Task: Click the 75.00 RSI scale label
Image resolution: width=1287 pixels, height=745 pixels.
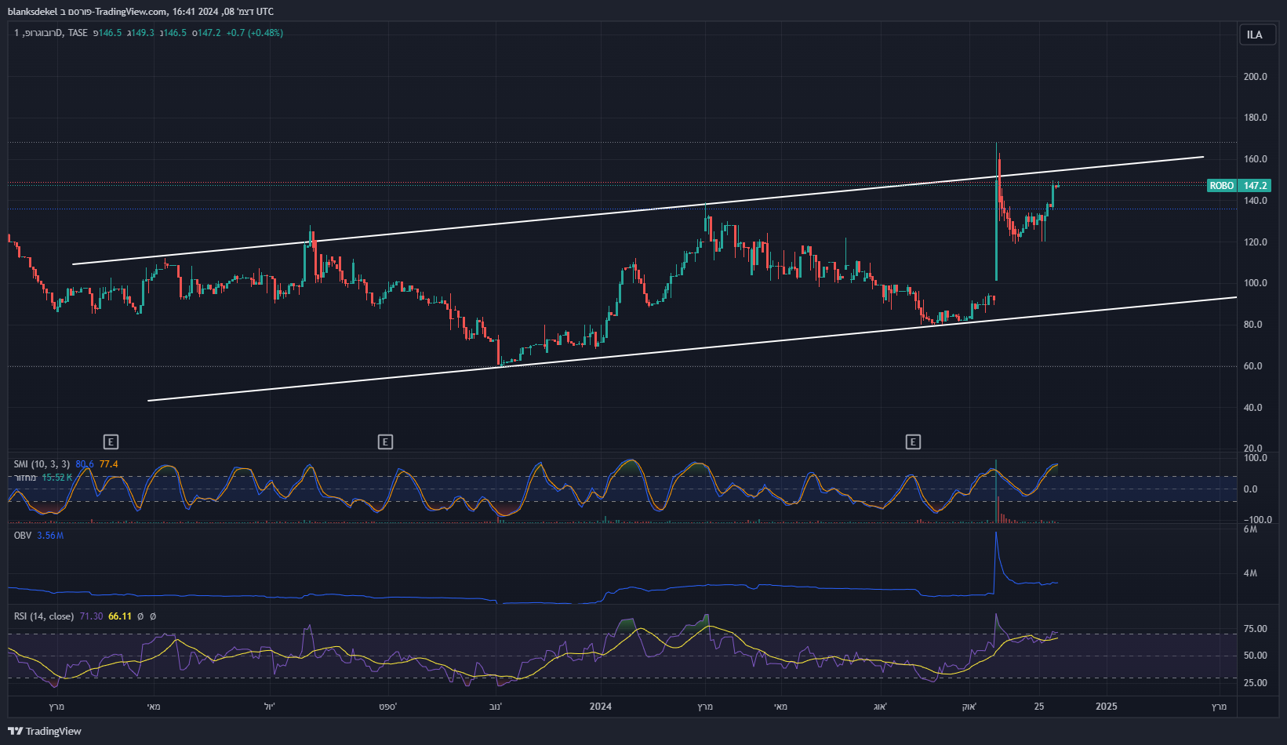Action: [1256, 629]
